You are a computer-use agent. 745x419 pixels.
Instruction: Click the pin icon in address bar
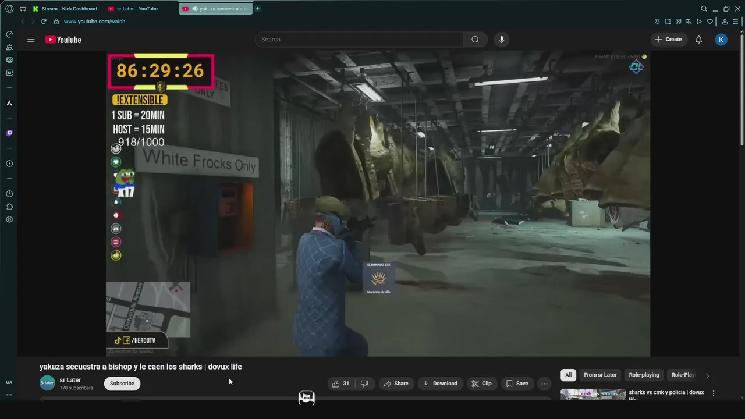click(x=657, y=22)
